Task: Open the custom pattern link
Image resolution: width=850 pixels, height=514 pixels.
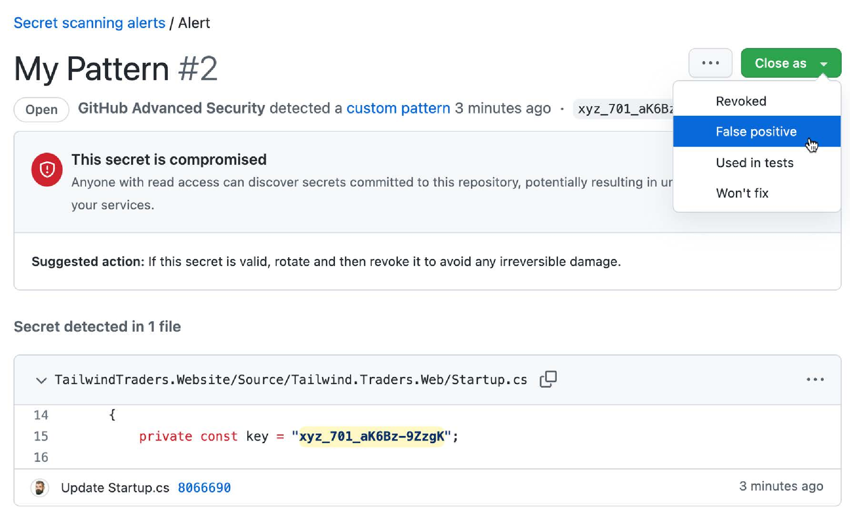Action: 398,109
